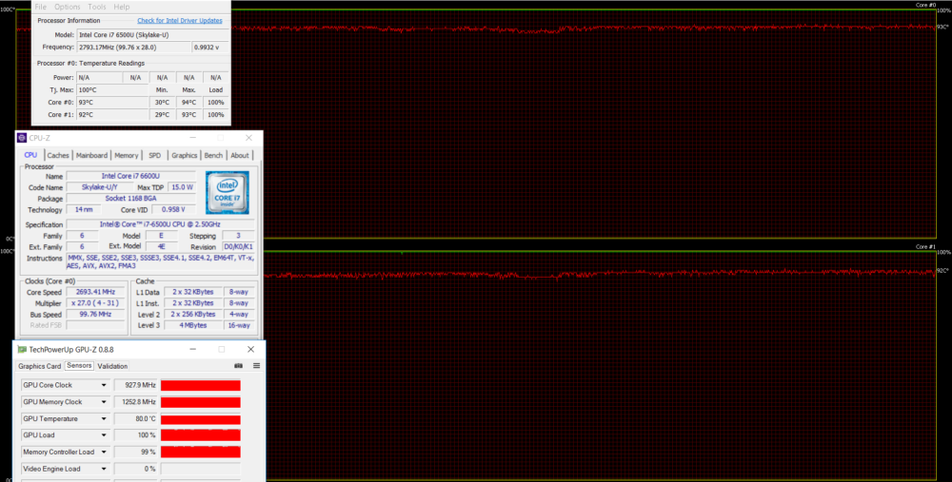Click the Max TDP 15.0 W value
Image resolution: width=952 pixels, height=482 pixels.
pos(182,187)
